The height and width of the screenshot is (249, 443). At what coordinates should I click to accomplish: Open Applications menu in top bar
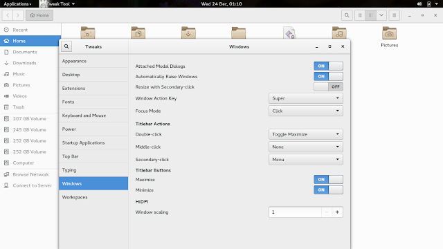17,3
